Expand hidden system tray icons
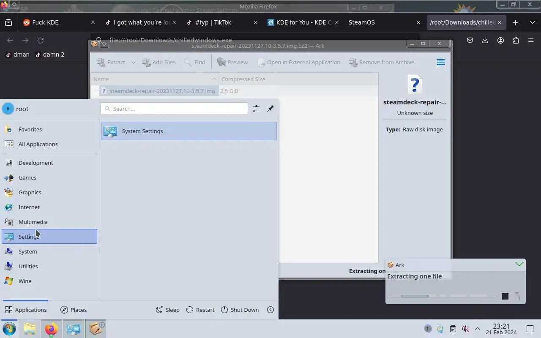 tap(478, 329)
